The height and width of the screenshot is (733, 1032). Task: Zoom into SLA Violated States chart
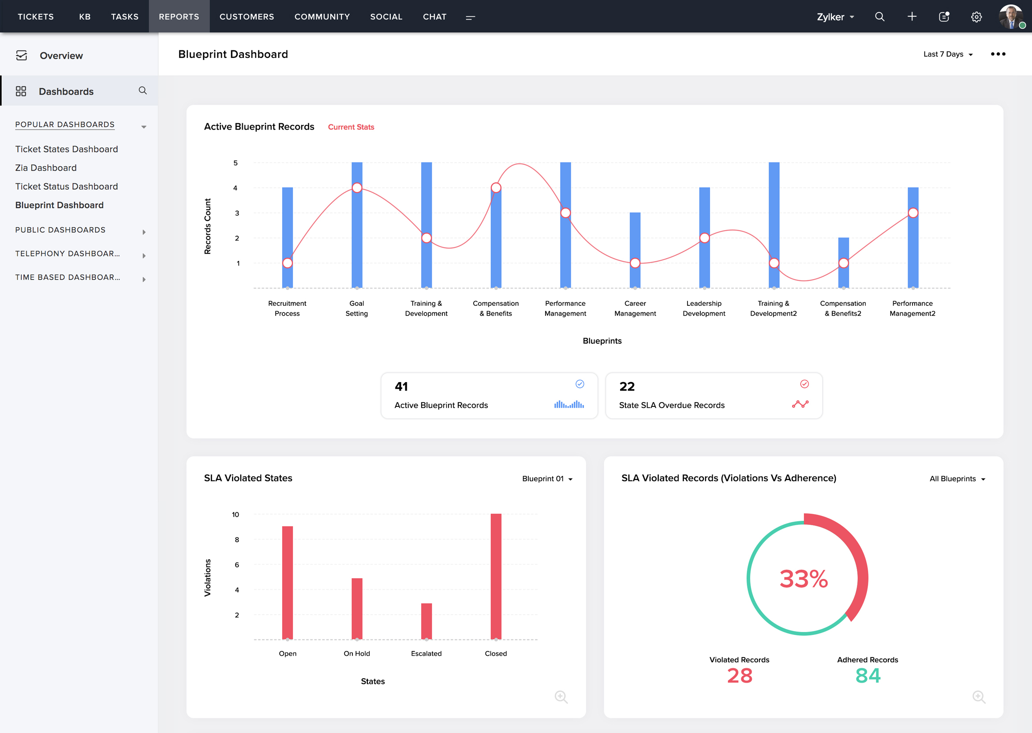tap(561, 696)
